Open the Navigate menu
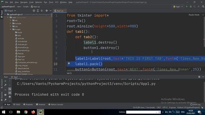Screen dimensions: 205x115 click(x=24, y=2)
